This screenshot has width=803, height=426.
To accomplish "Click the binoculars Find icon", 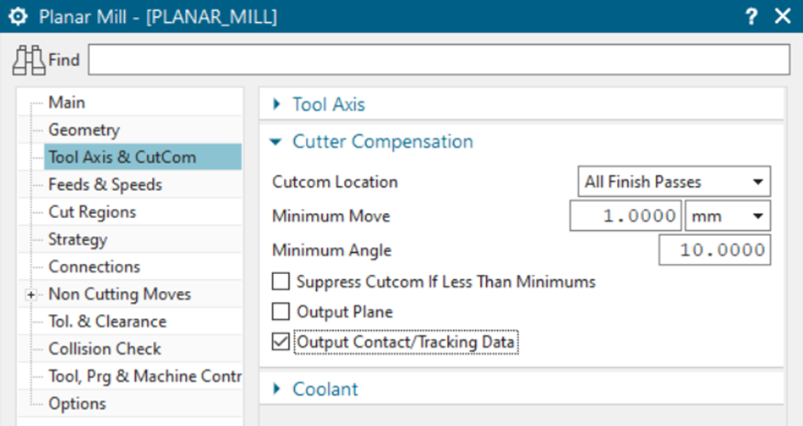I will 29,60.
